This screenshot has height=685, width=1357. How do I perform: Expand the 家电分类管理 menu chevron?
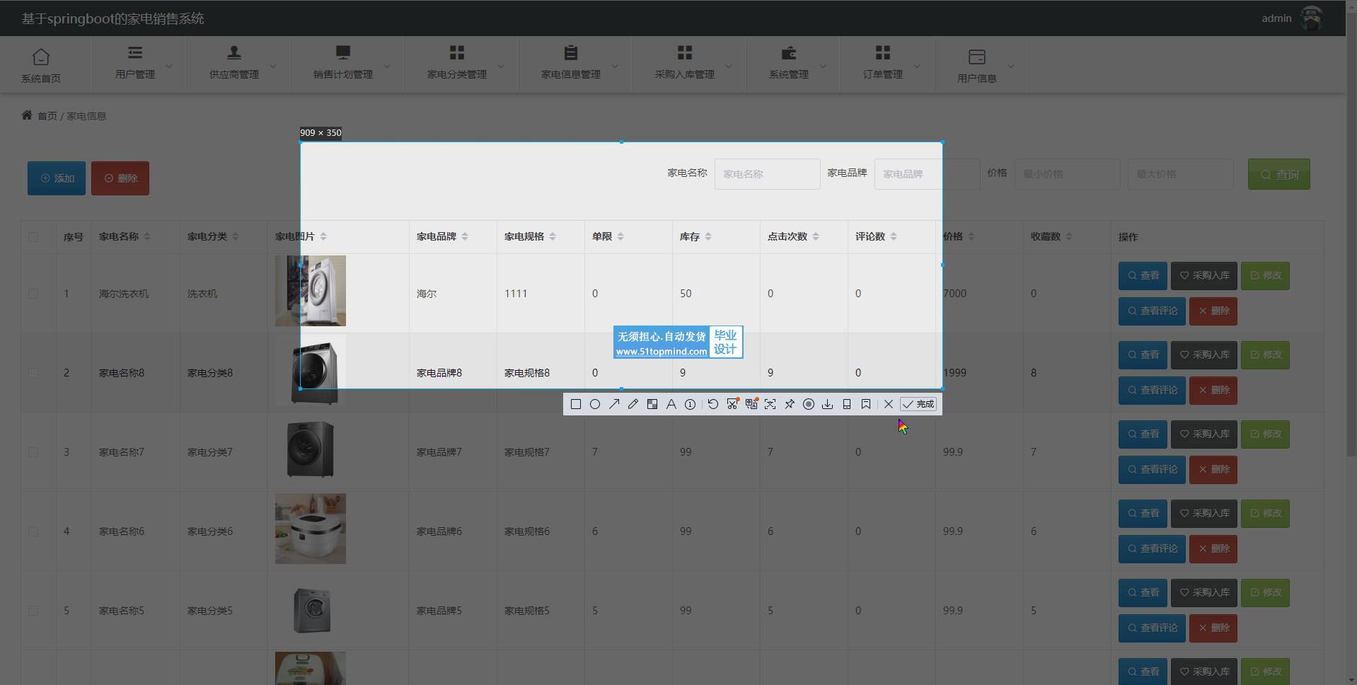point(501,66)
